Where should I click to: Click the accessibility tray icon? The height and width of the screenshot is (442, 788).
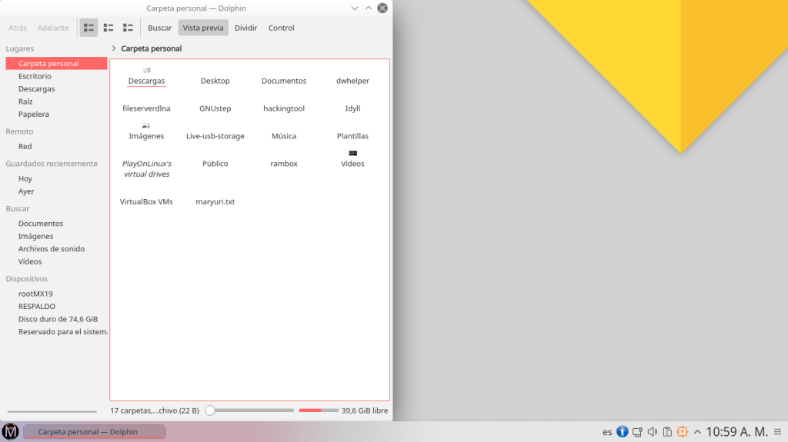pyautogui.click(x=623, y=431)
